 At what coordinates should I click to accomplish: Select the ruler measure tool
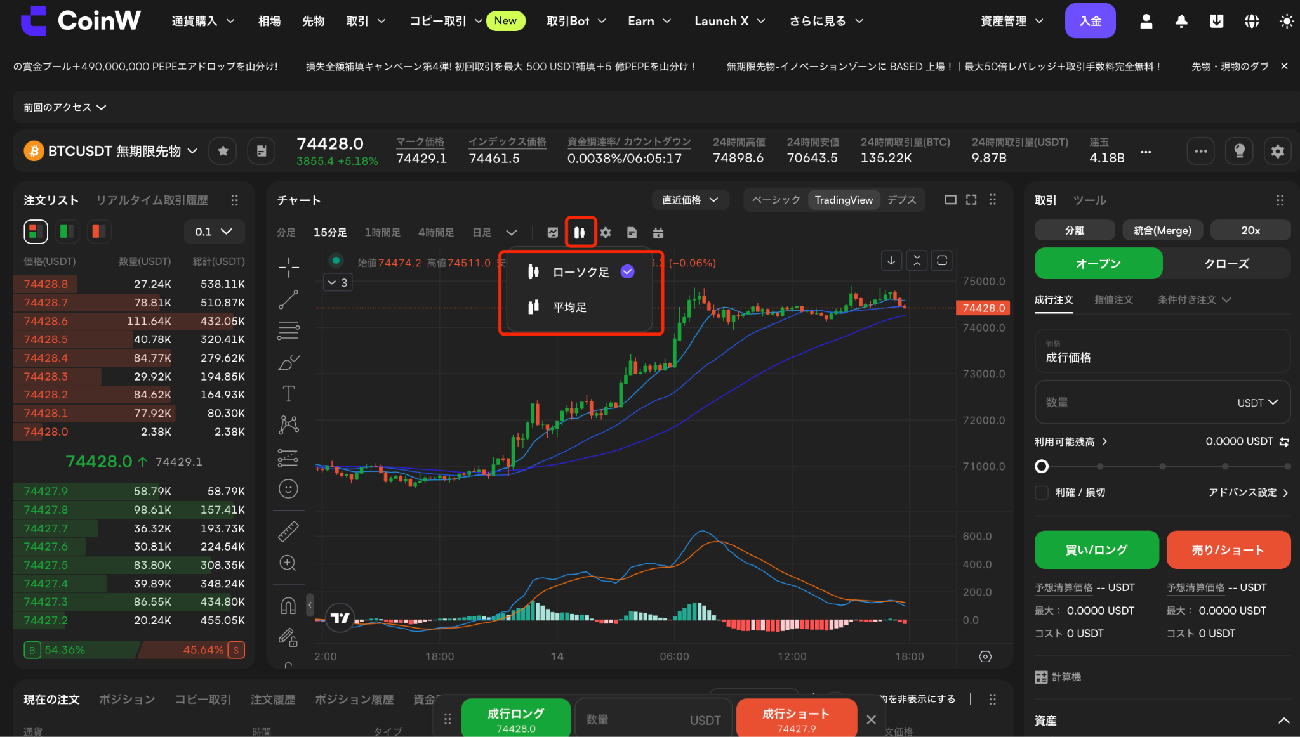pyautogui.click(x=288, y=531)
